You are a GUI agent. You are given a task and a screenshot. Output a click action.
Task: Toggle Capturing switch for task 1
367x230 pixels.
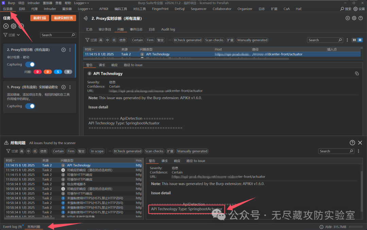point(30,106)
